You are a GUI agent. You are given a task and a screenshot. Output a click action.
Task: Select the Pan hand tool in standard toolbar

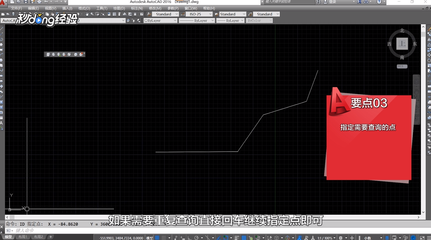[87, 14]
